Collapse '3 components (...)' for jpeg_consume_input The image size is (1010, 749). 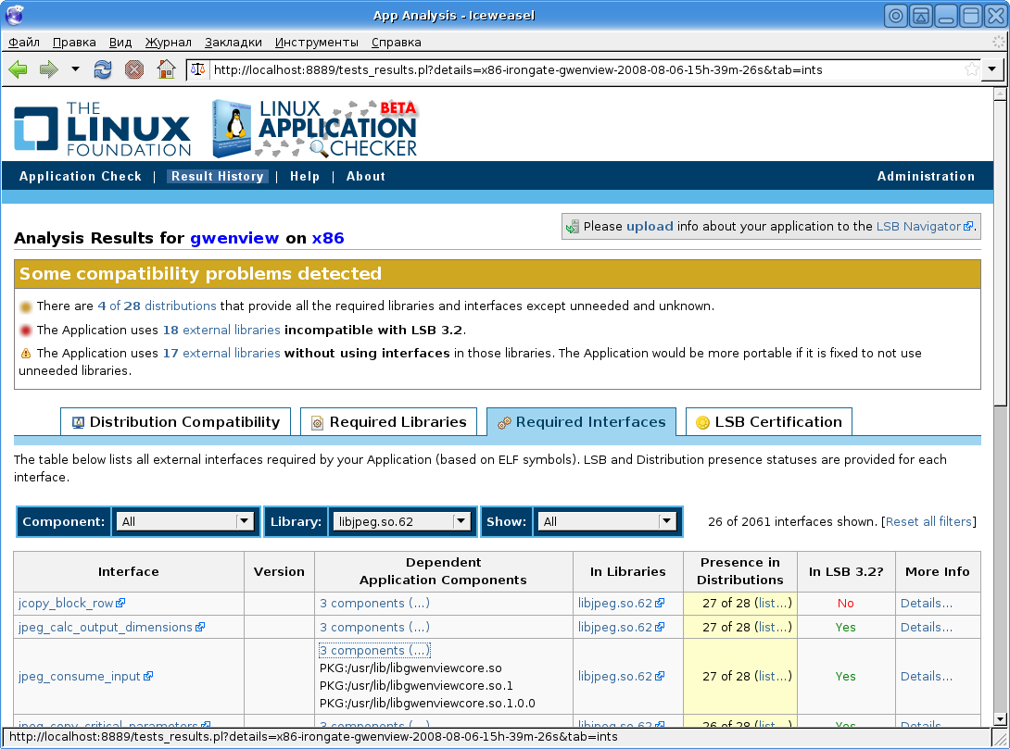[x=375, y=651]
